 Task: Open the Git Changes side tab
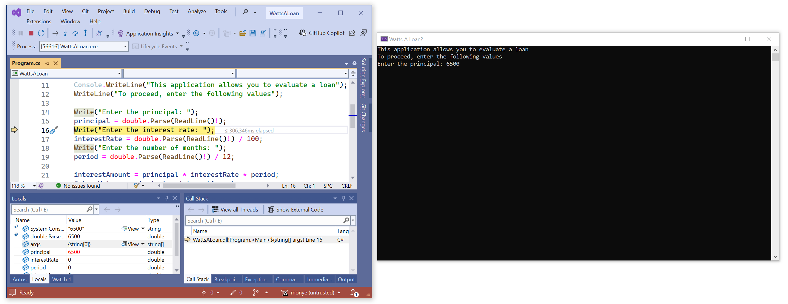click(x=364, y=118)
